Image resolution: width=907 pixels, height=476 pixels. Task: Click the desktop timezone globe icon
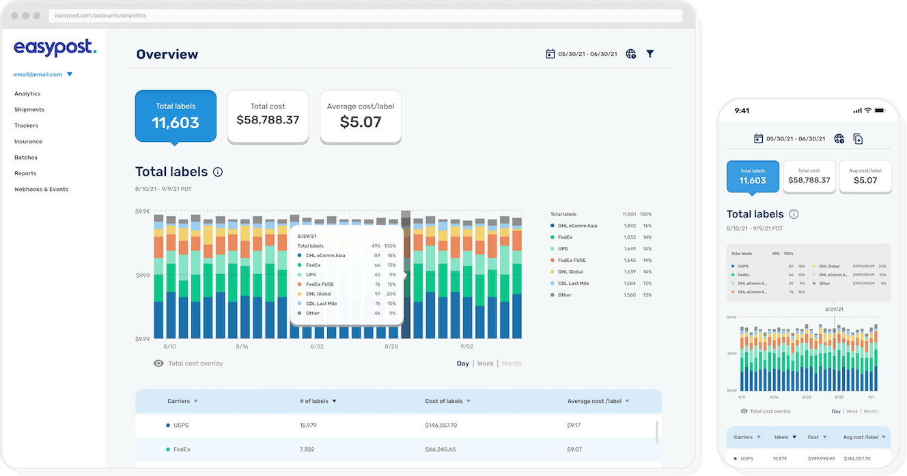(631, 54)
